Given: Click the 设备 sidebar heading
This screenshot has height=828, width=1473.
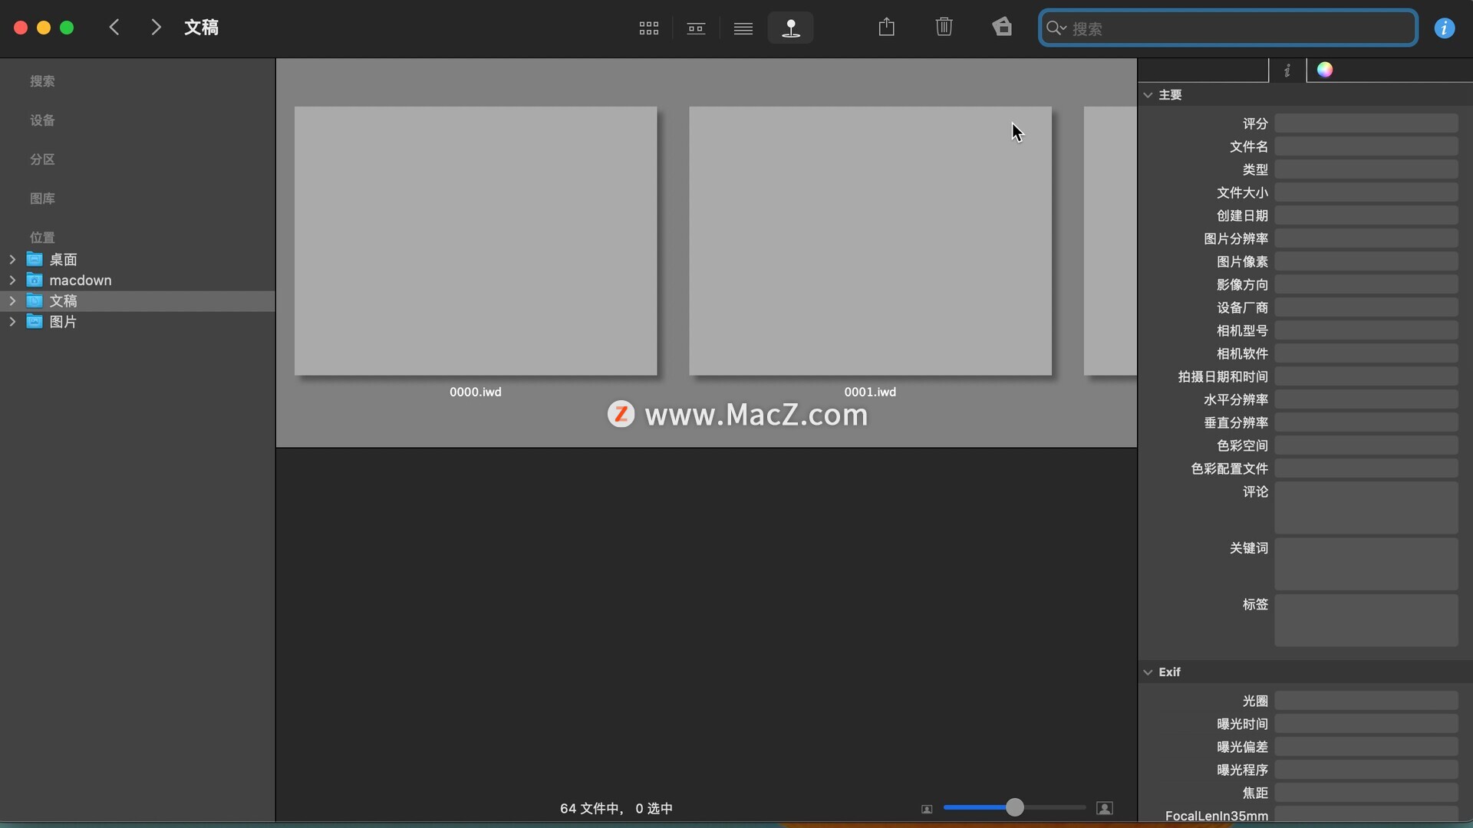Looking at the screenshot, I should click(x=42, y=120).
